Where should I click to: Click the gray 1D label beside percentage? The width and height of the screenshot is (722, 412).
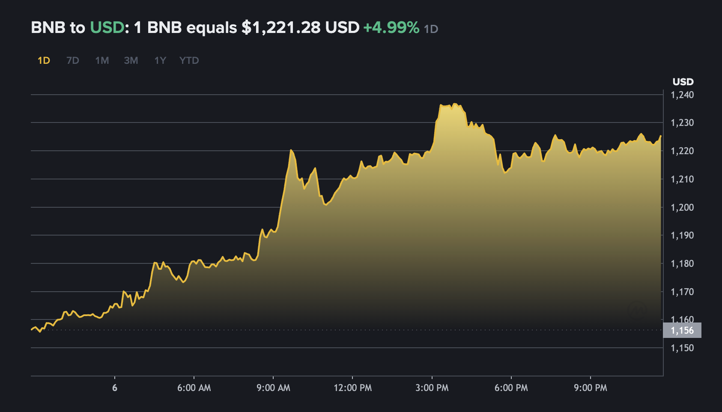coord(431,29)
